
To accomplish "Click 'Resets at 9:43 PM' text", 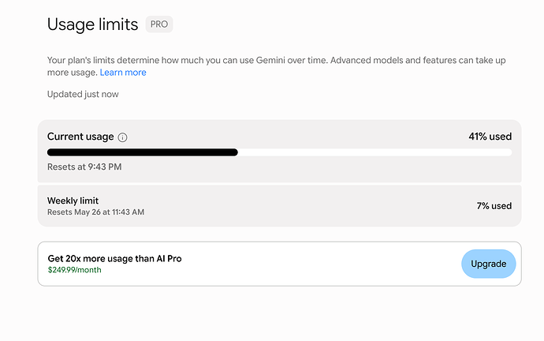I will (84, 167).
